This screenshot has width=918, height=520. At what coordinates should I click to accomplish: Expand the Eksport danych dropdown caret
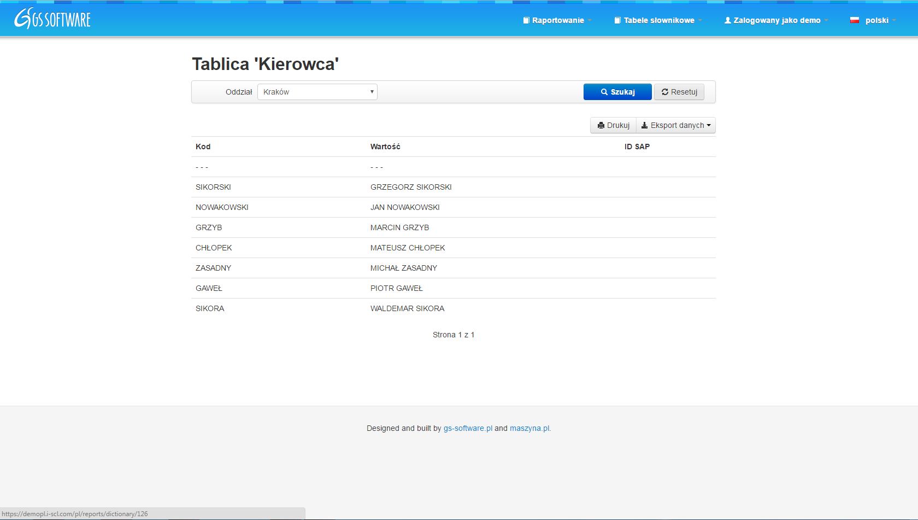click(x=709, y=125)
